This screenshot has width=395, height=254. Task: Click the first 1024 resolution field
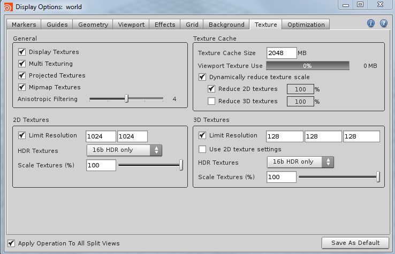coord(101,136)
